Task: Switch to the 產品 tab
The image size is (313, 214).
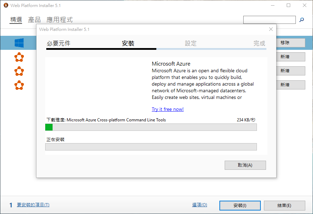Action: tap(34, 20)
